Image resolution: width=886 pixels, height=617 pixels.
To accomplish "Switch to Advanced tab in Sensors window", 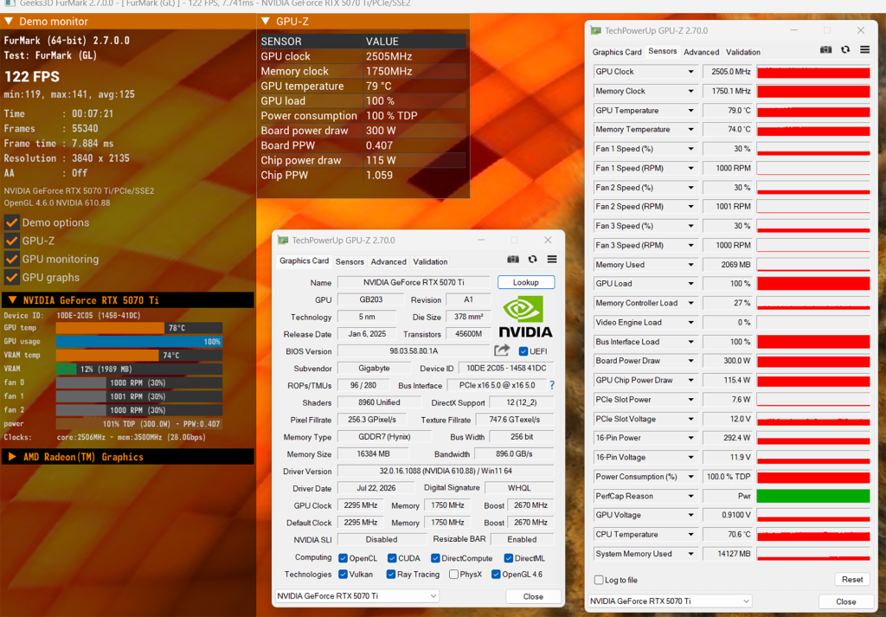I will pos(701,52).
